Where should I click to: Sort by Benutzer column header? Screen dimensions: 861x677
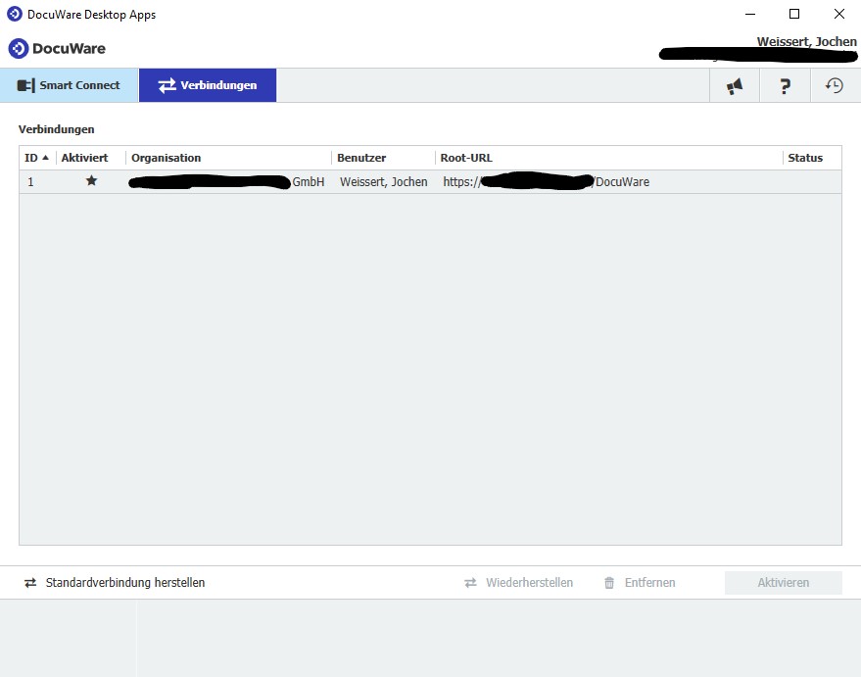click(361, 158)
